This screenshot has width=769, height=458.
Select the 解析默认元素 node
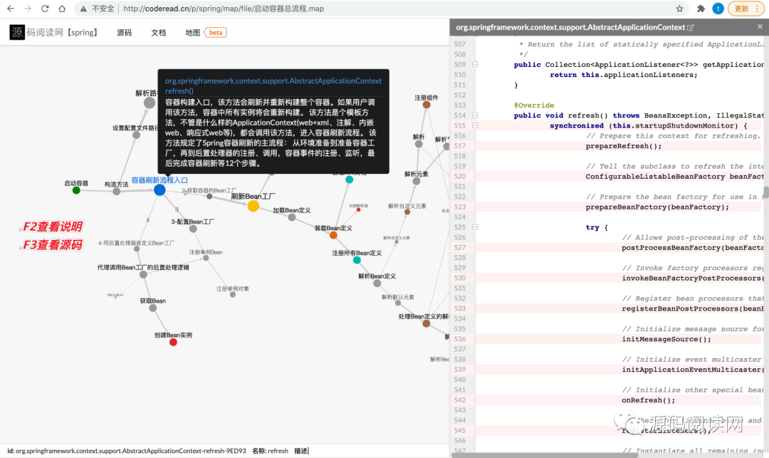[398, 303]
